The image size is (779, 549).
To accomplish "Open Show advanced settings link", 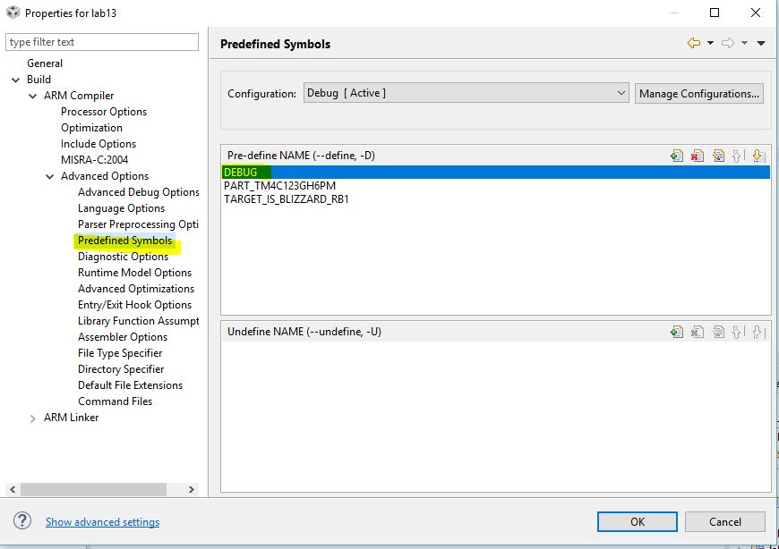I will point(102,521).
